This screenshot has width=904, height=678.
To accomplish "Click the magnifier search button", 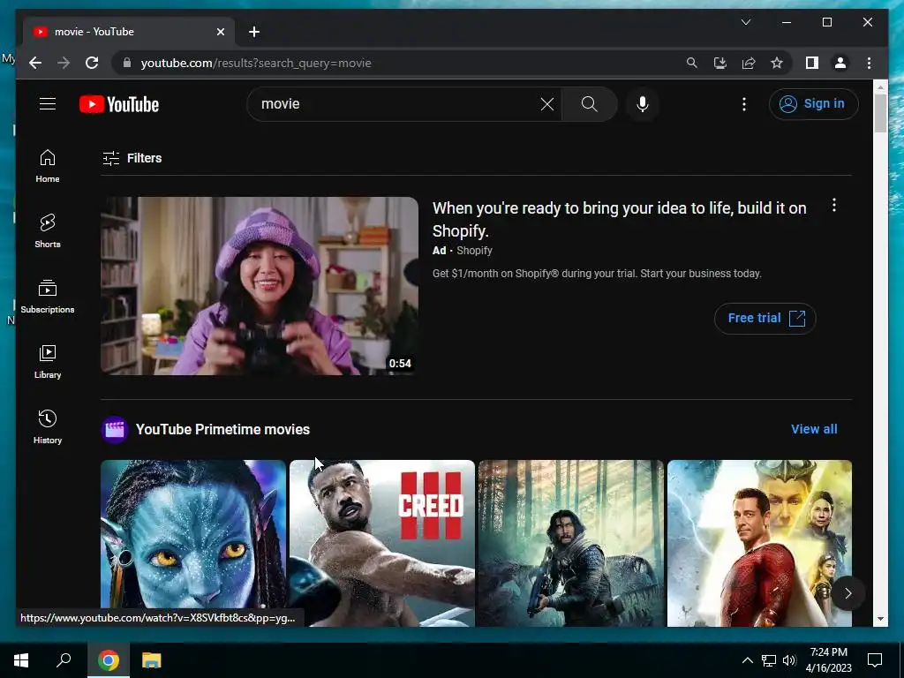I will [x=589, y=104].
